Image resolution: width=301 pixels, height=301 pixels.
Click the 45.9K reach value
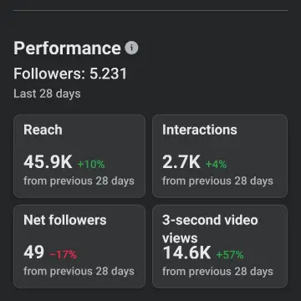(48, 162)
